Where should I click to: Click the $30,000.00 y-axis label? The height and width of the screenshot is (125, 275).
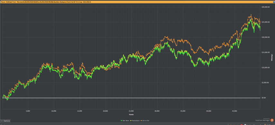(x=265, y=7)
